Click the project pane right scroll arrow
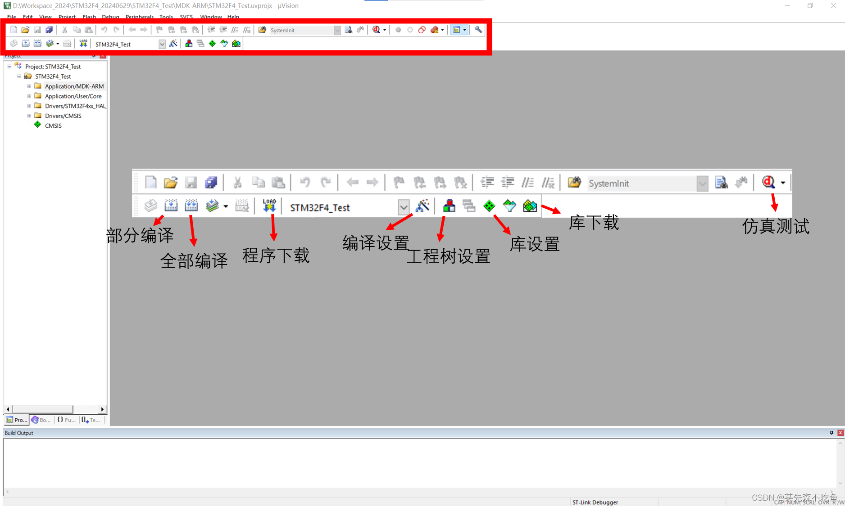The width and height of the screenshot is (845, 506). [x=103, y=409]
